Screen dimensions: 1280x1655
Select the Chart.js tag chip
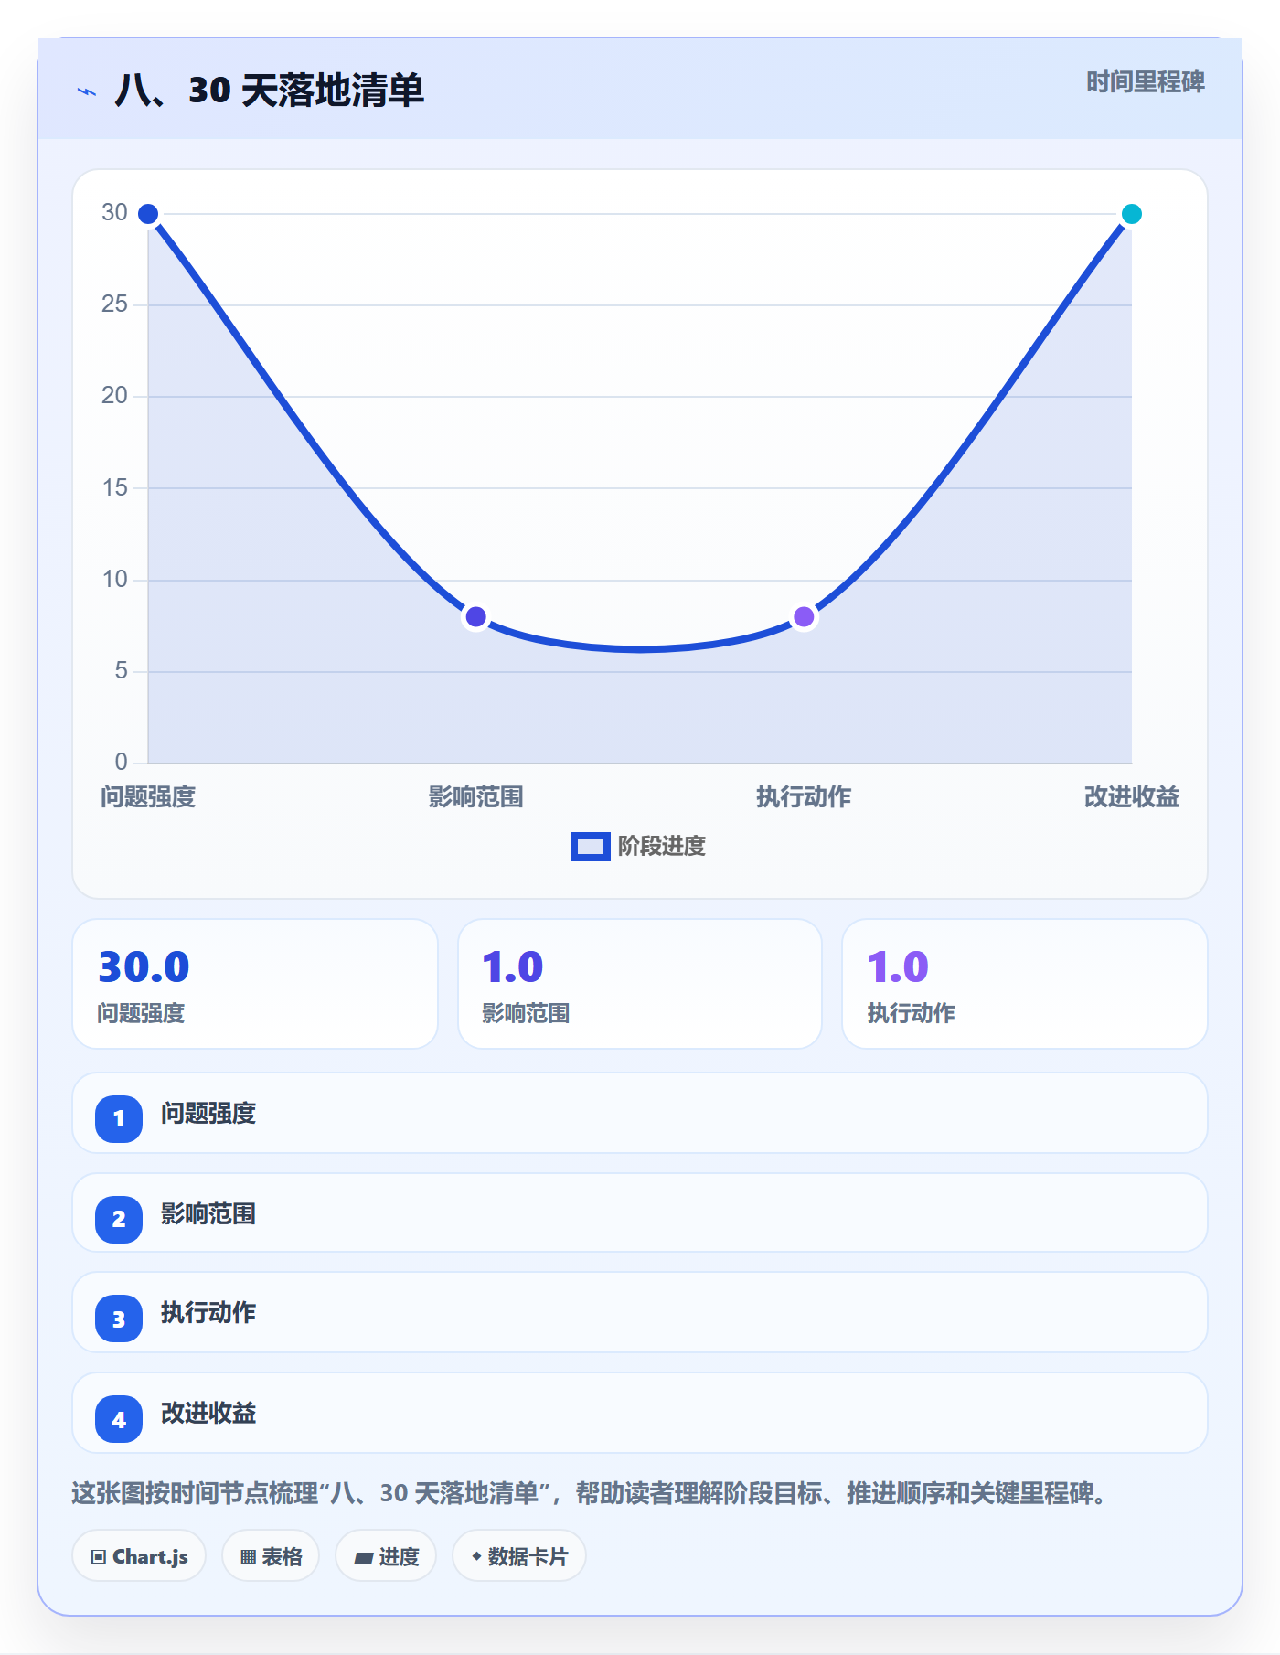[139, 1556]
